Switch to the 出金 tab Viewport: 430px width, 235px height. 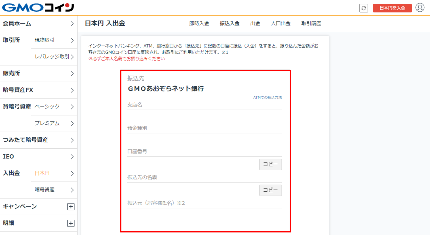coord(256,24)
